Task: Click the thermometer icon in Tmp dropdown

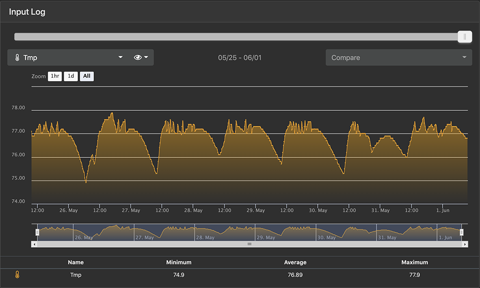Action: (x=17, y=58)
